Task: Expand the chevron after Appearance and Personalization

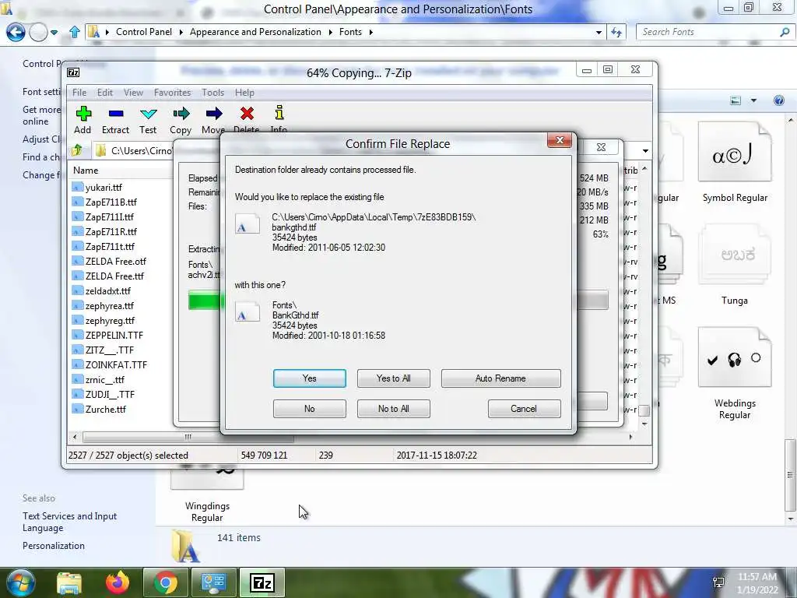Action: point(330,32)
